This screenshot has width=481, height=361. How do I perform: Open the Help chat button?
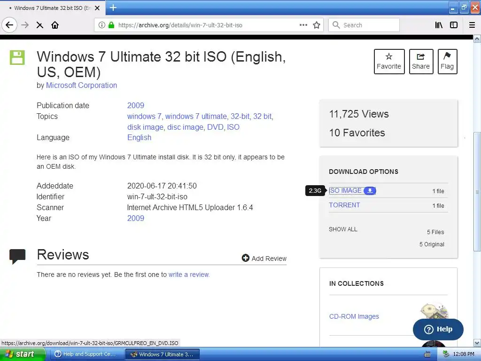point(438,329)
